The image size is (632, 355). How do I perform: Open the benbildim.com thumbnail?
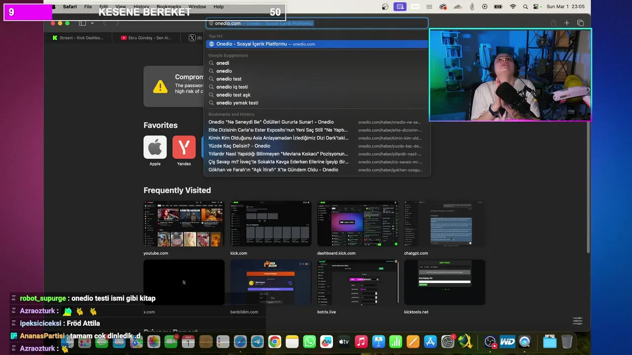271,283
